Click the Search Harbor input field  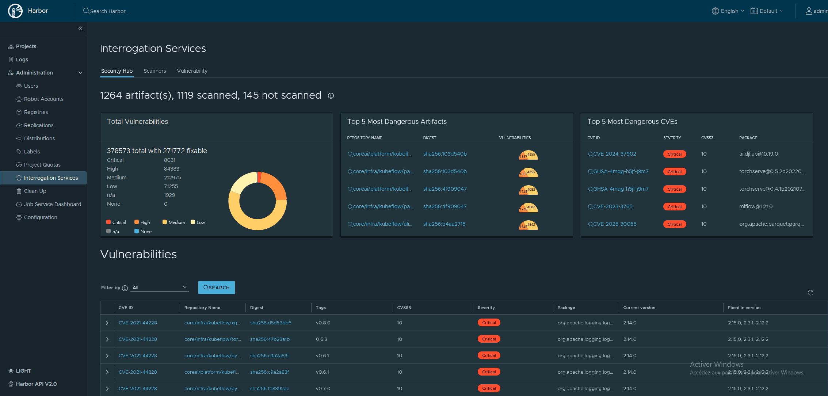pyautogui.click(x=110, y=11)
